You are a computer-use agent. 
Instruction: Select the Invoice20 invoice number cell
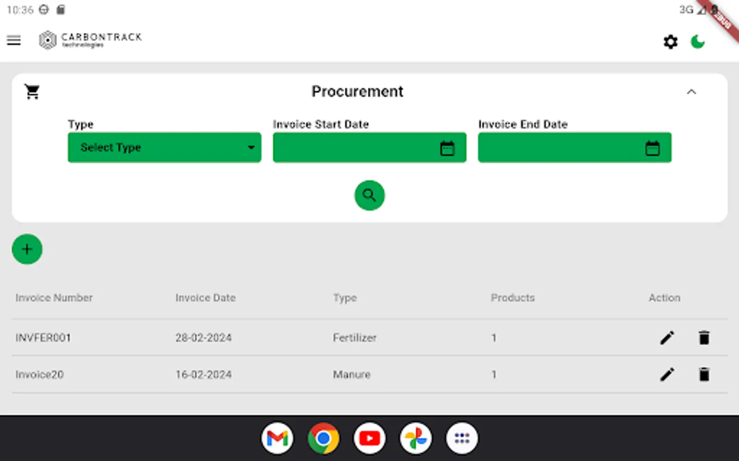coord(40,374)
